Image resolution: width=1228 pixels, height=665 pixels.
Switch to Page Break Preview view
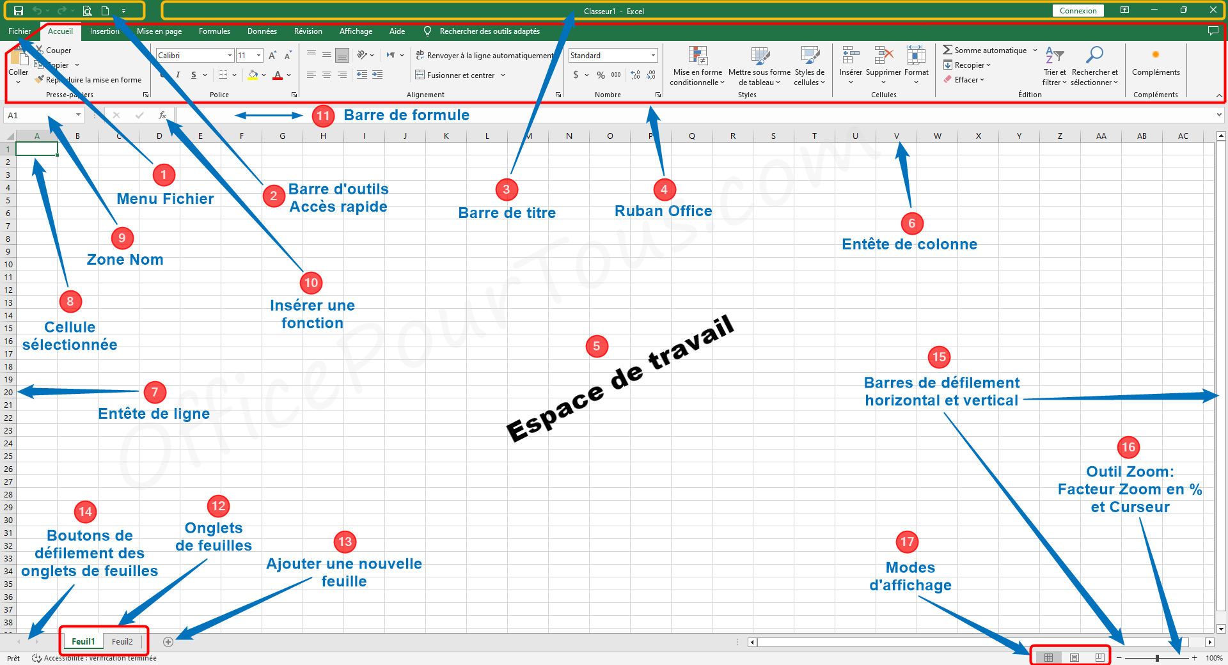click(x=1099, y=657)
